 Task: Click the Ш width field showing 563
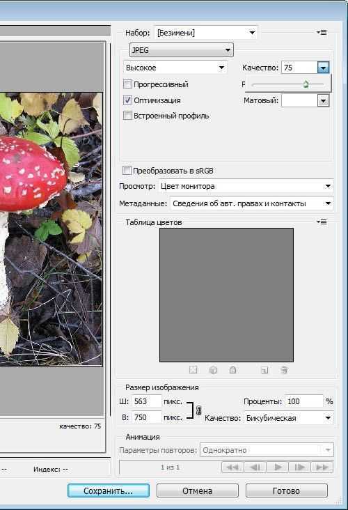point(147,401)
